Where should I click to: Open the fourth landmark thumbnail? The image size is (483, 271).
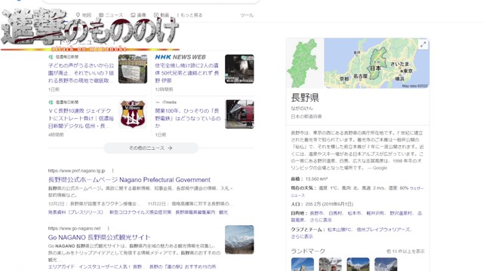386,264
